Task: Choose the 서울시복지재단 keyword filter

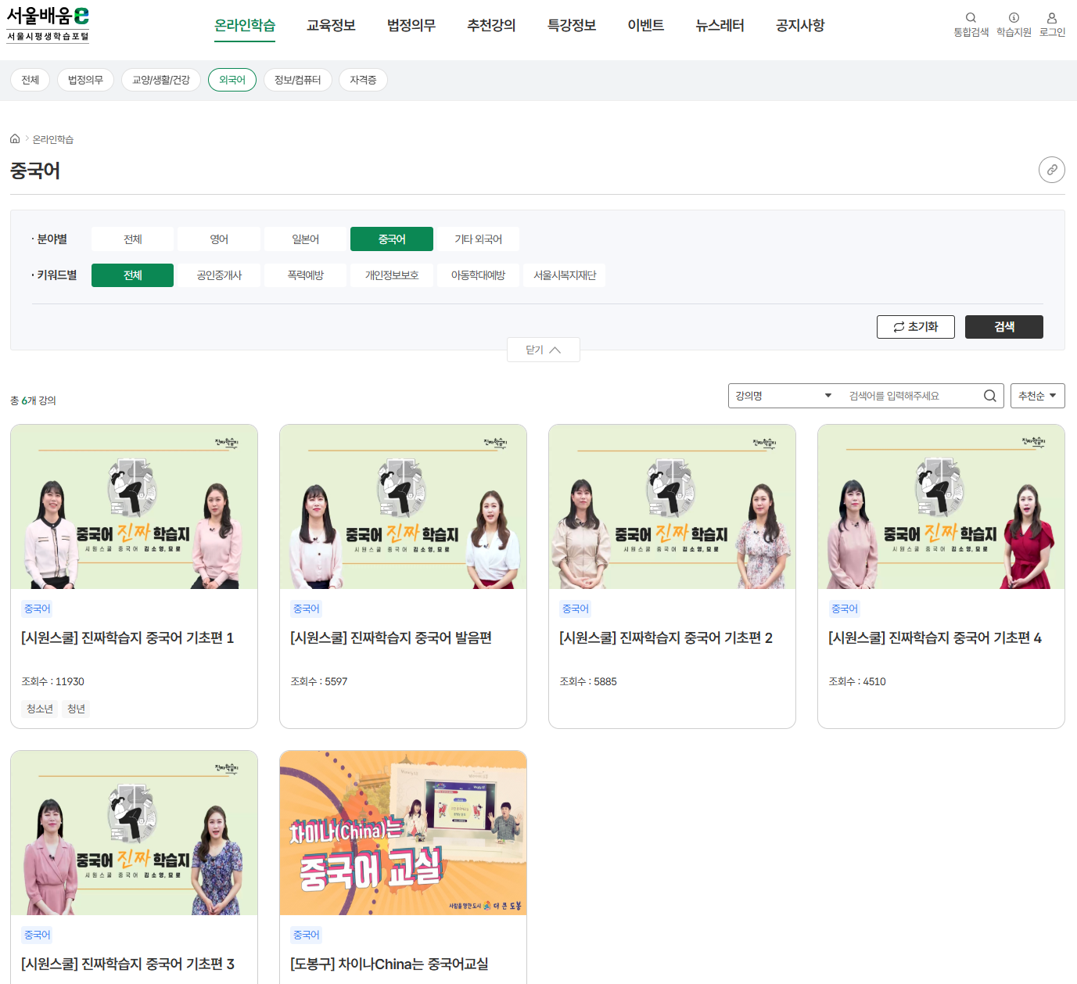Action: pos(565,275)
